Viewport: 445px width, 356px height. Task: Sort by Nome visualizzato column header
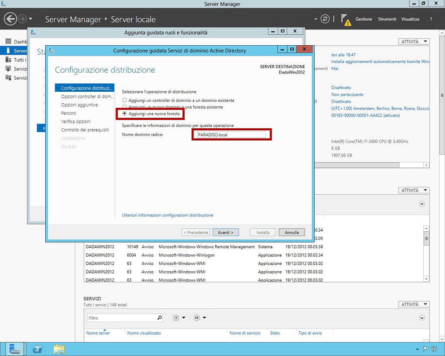pyautogui.click(x=144, y=333)
